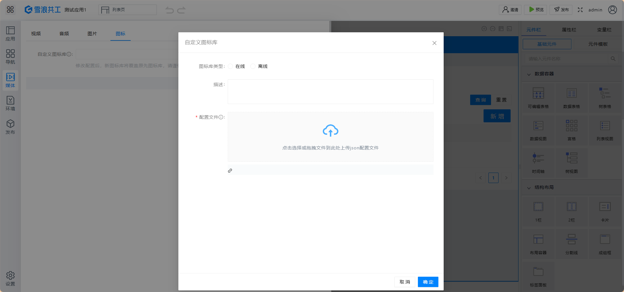624x292 pixels.
Task: Click the 重置 button in canvas
Action: point(501,100)
